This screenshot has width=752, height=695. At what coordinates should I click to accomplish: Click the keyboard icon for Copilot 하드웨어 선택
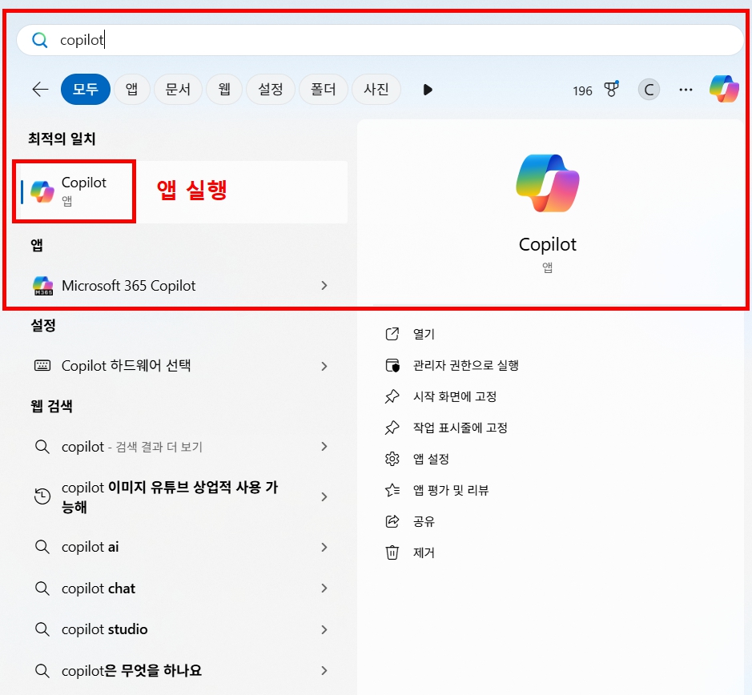point(42,365)
